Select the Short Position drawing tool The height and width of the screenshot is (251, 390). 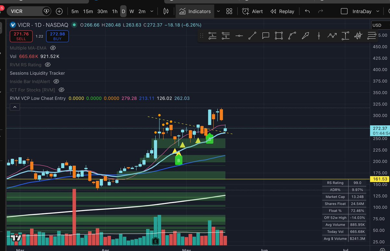[x=226, y=36]
